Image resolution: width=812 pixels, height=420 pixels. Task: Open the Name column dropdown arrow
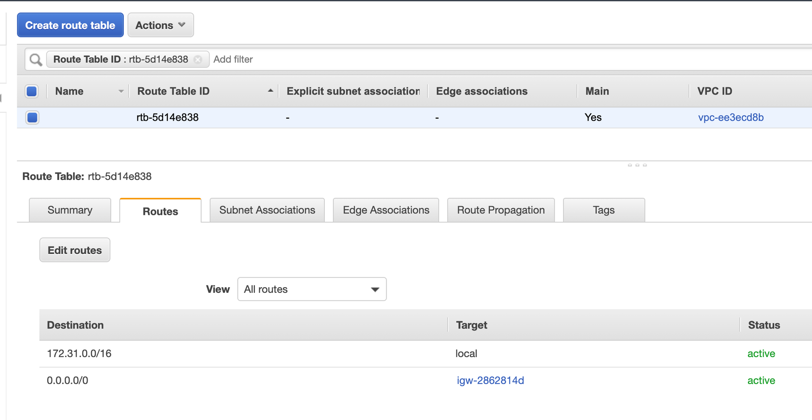coord(121,91)
